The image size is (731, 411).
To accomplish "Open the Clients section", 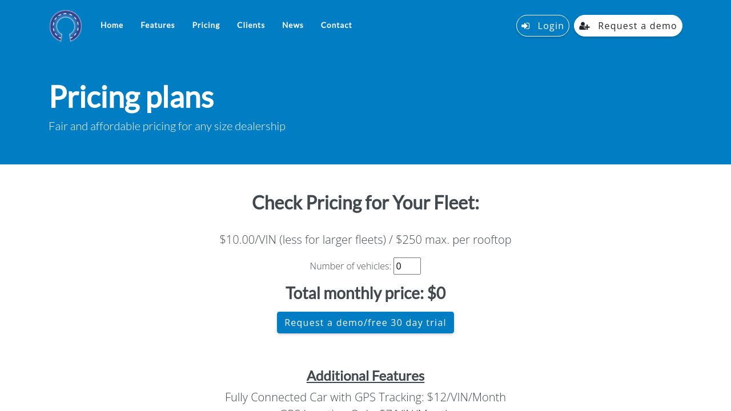I will click(x=251, y=25).
